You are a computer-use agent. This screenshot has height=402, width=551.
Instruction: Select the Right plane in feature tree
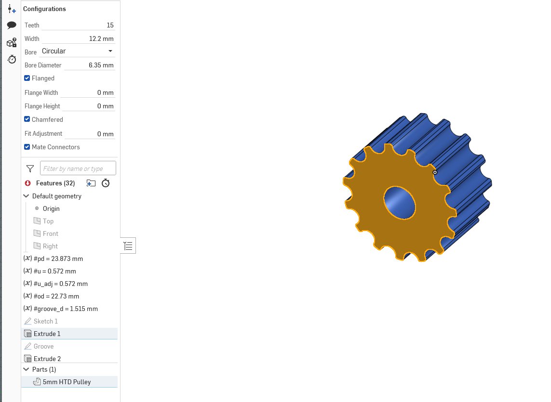tap(50, 246)
